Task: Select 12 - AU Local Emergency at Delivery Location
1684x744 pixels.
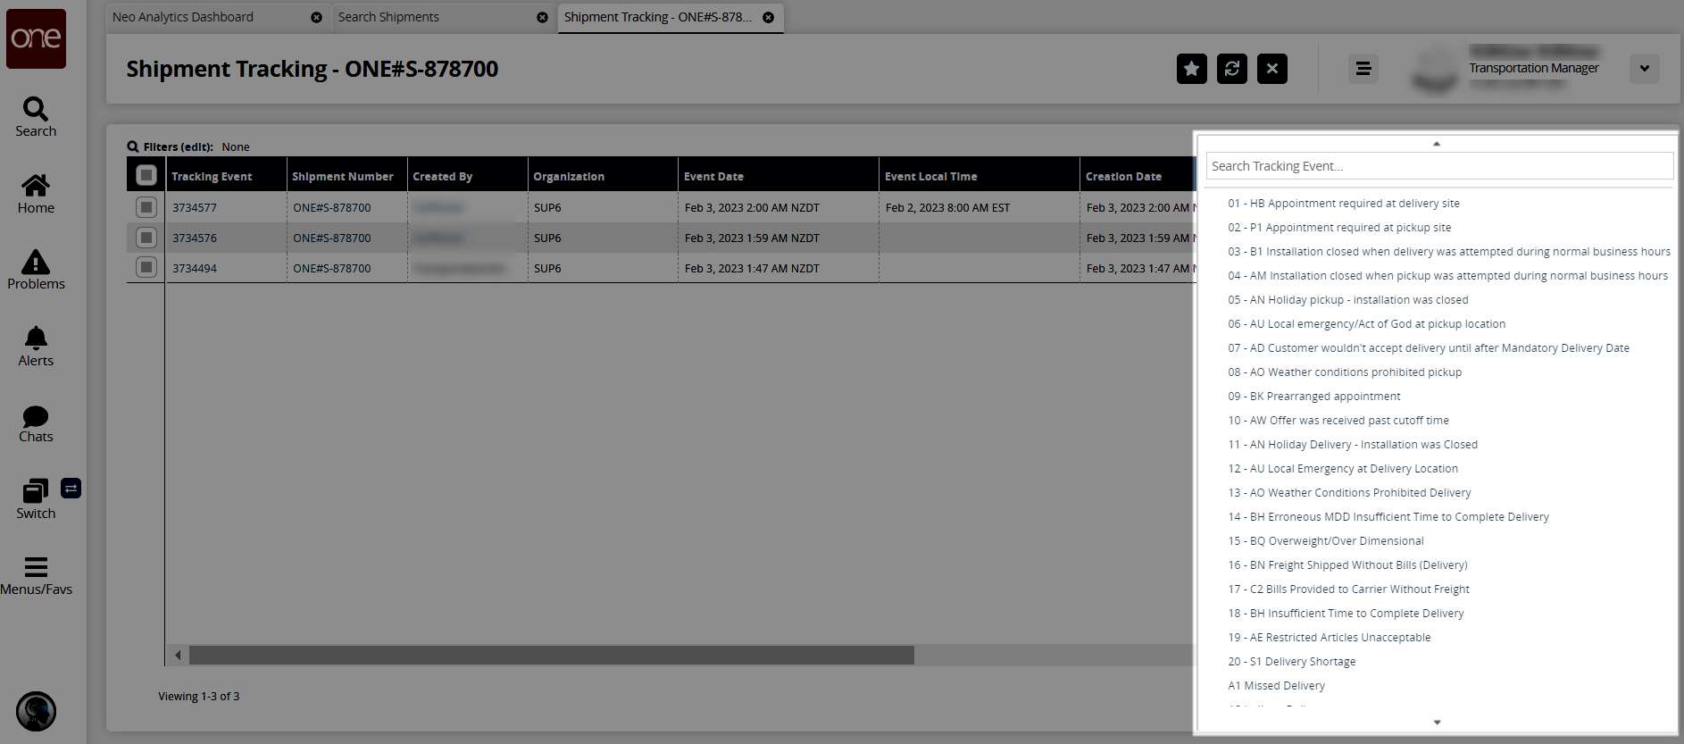Action: (1343, 469)
